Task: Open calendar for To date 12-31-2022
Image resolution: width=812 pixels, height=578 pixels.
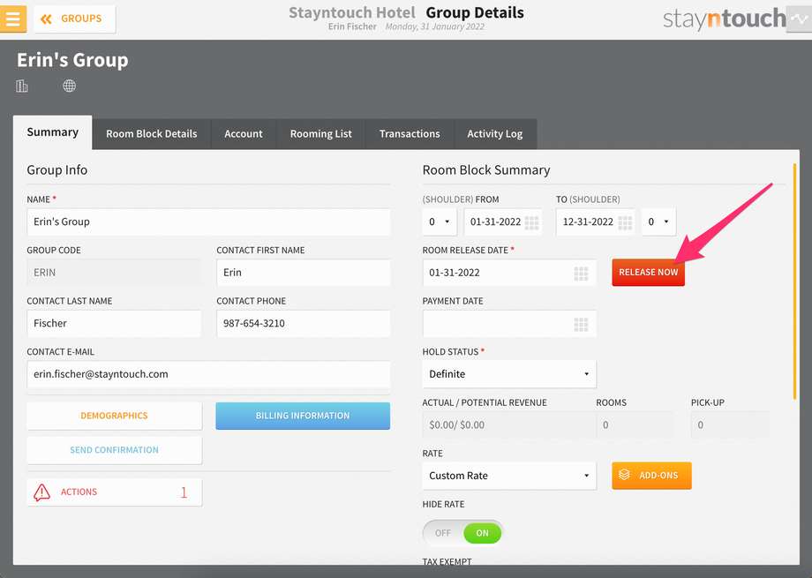Action: [625, 222]
